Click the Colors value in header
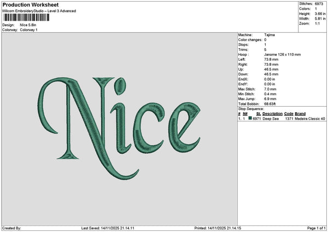Image resolution: width=328 pixels, height=232 pixels. click(316, 9)
